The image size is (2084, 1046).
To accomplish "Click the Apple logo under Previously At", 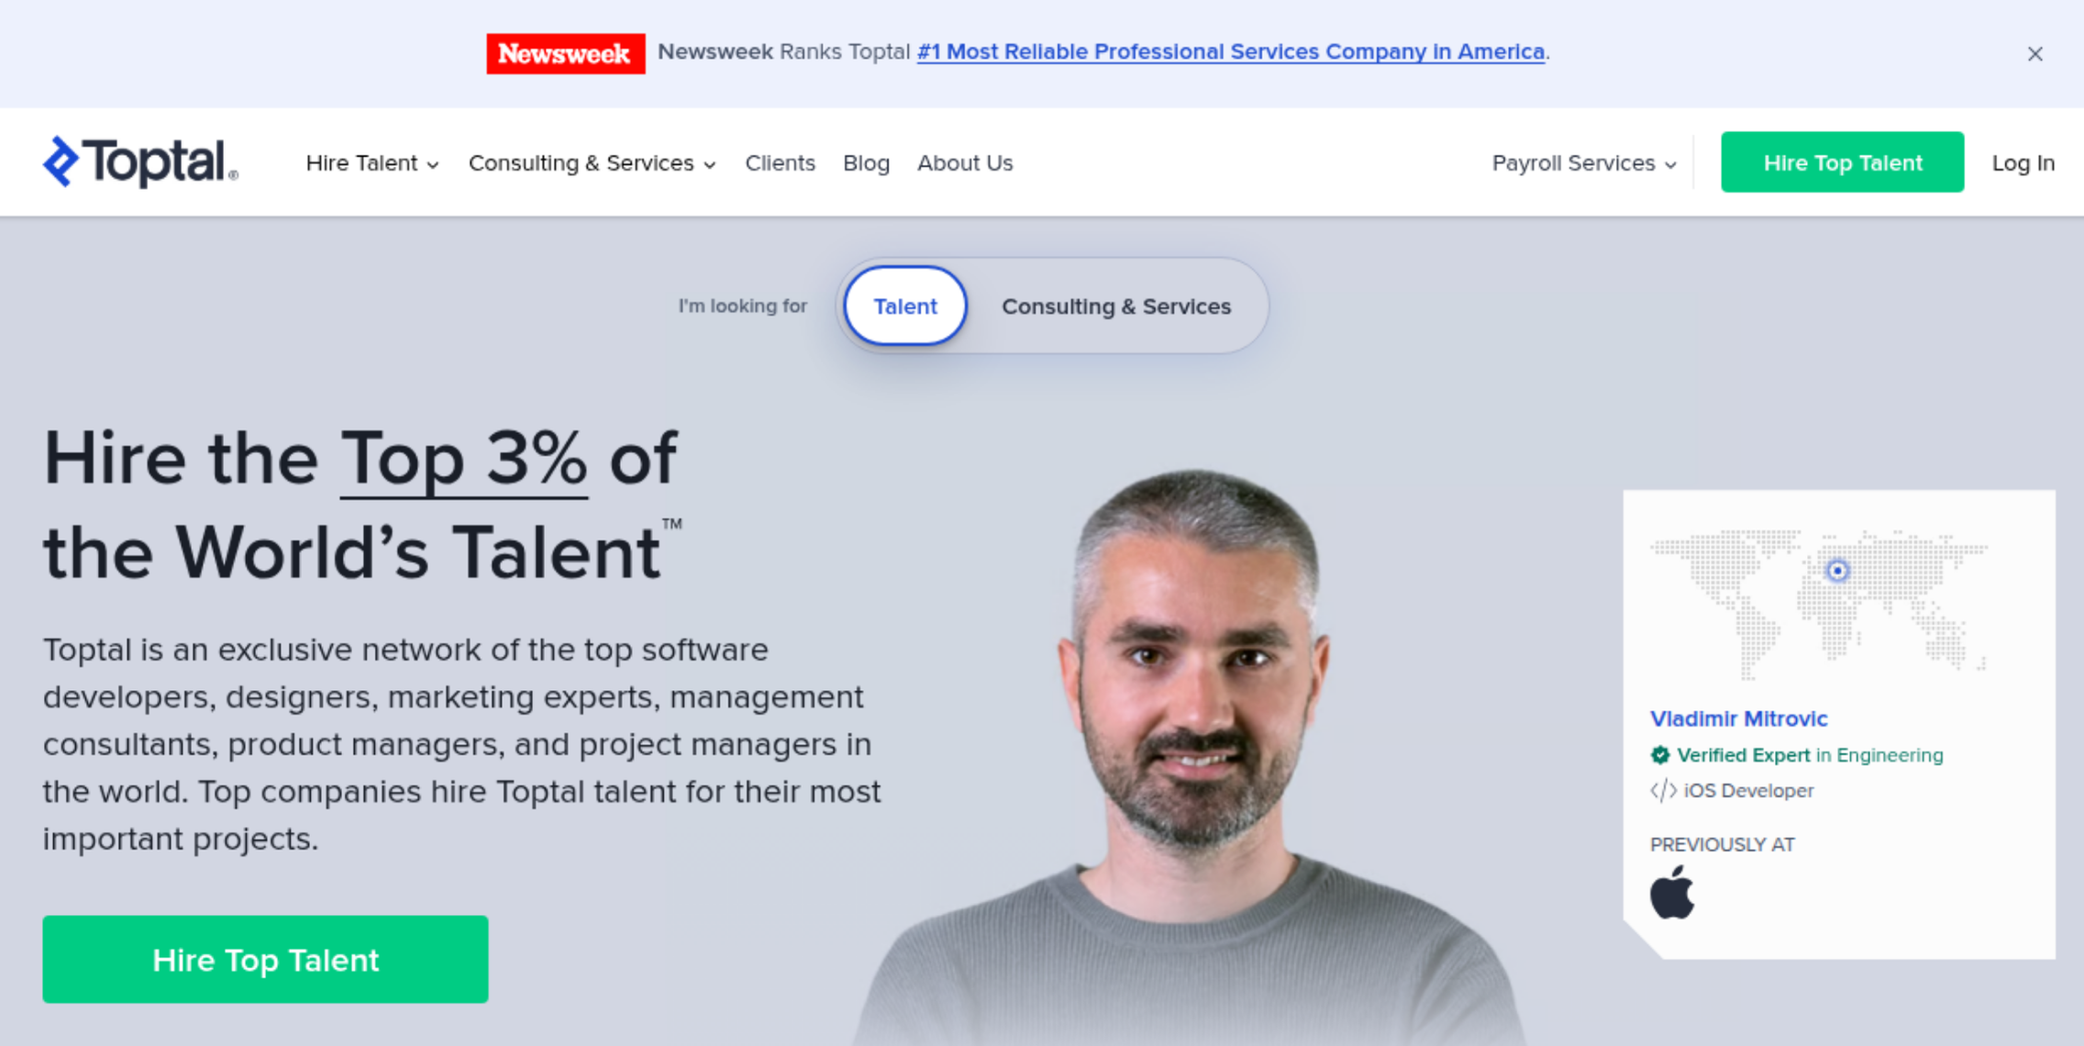I will (x=1672, y=892).
